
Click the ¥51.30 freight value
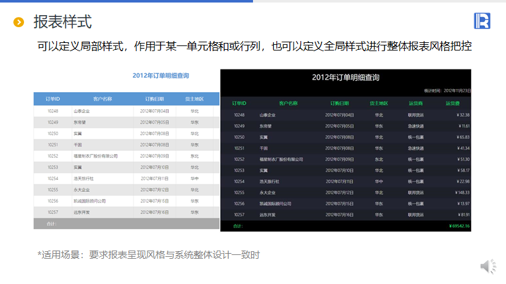click(463, 160)
